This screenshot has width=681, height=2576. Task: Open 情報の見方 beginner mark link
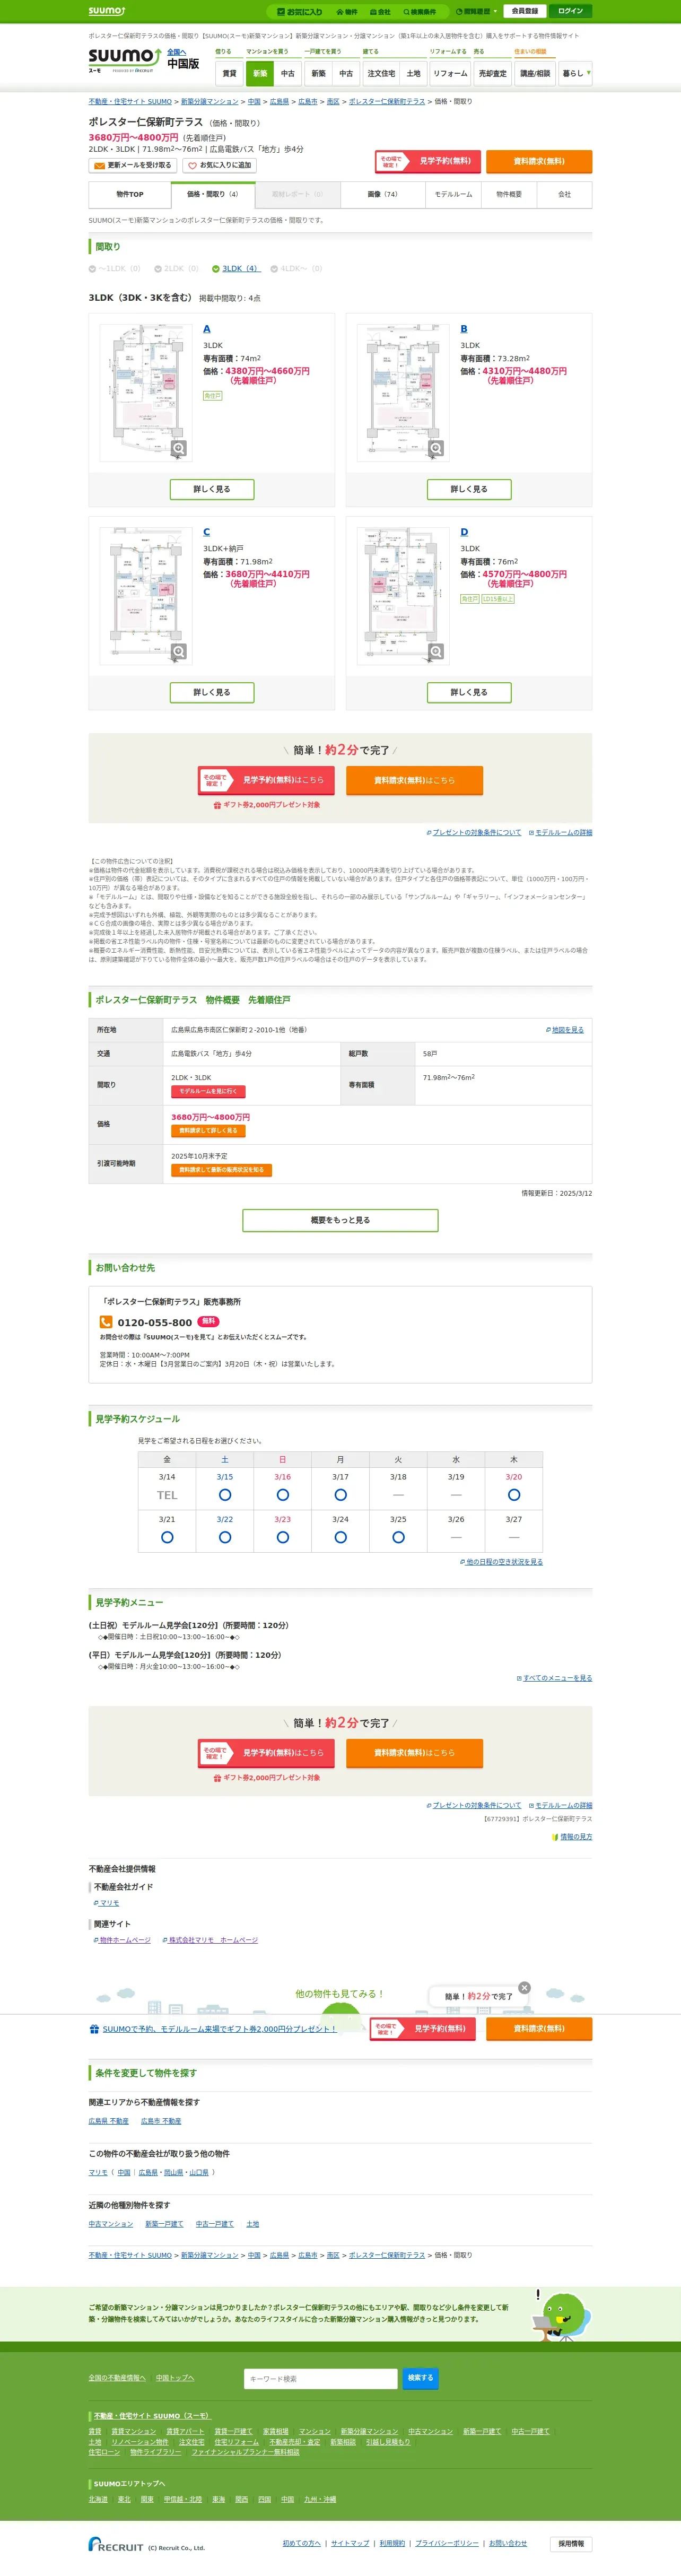click(572, 1836)
